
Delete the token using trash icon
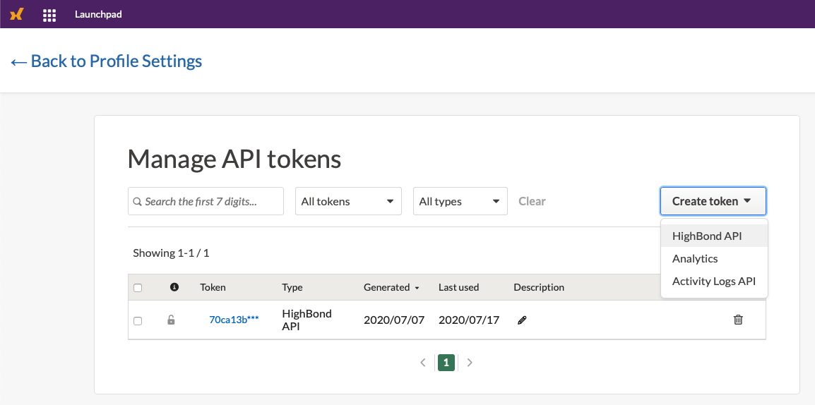point(738,320)
